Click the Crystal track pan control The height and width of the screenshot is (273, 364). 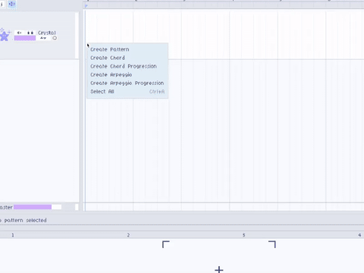[x=43, y=38]
